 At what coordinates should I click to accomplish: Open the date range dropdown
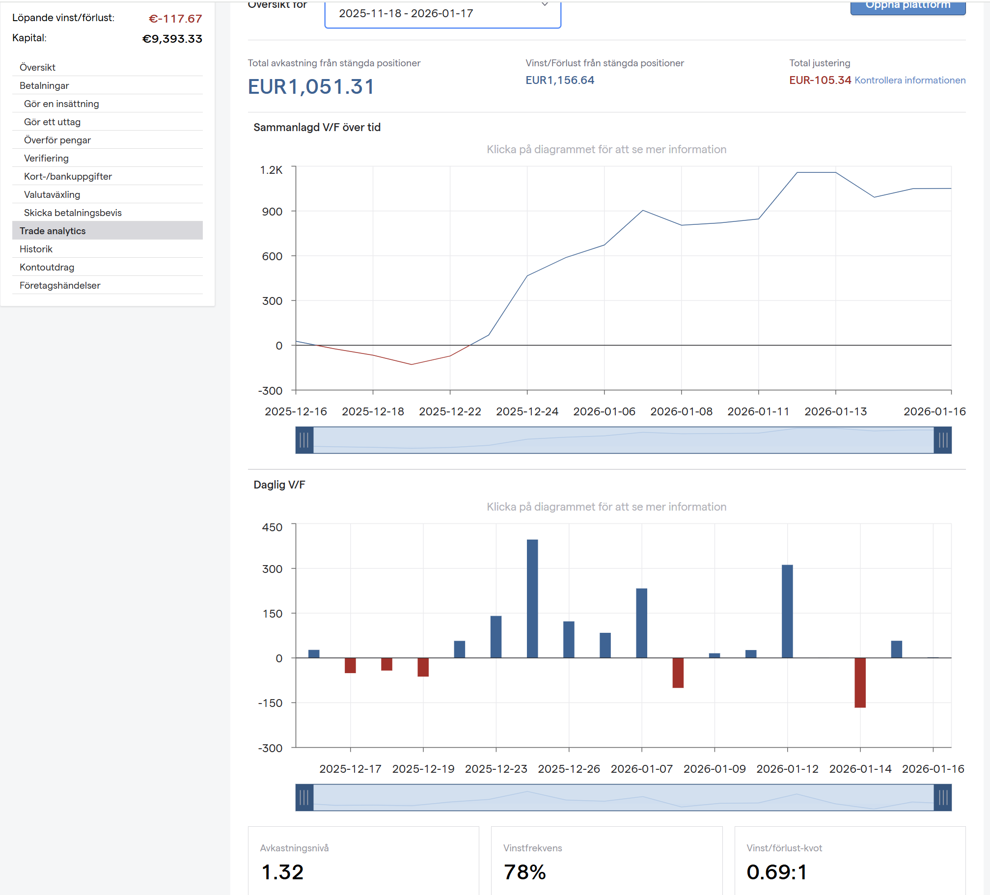click(x=442, y=14)
